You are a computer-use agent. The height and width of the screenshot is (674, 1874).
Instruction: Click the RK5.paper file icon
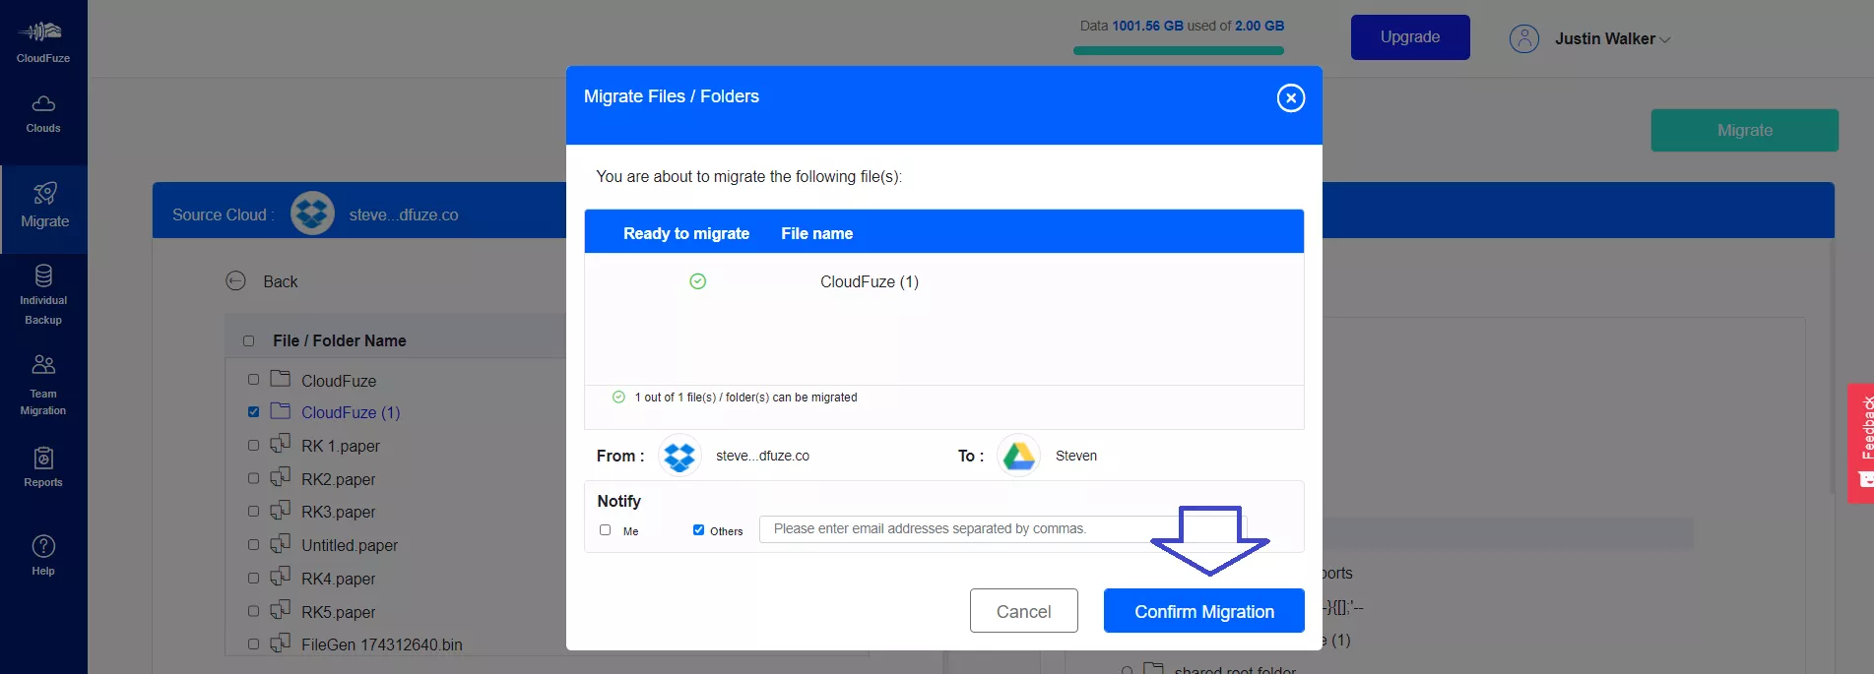[281, 610]
